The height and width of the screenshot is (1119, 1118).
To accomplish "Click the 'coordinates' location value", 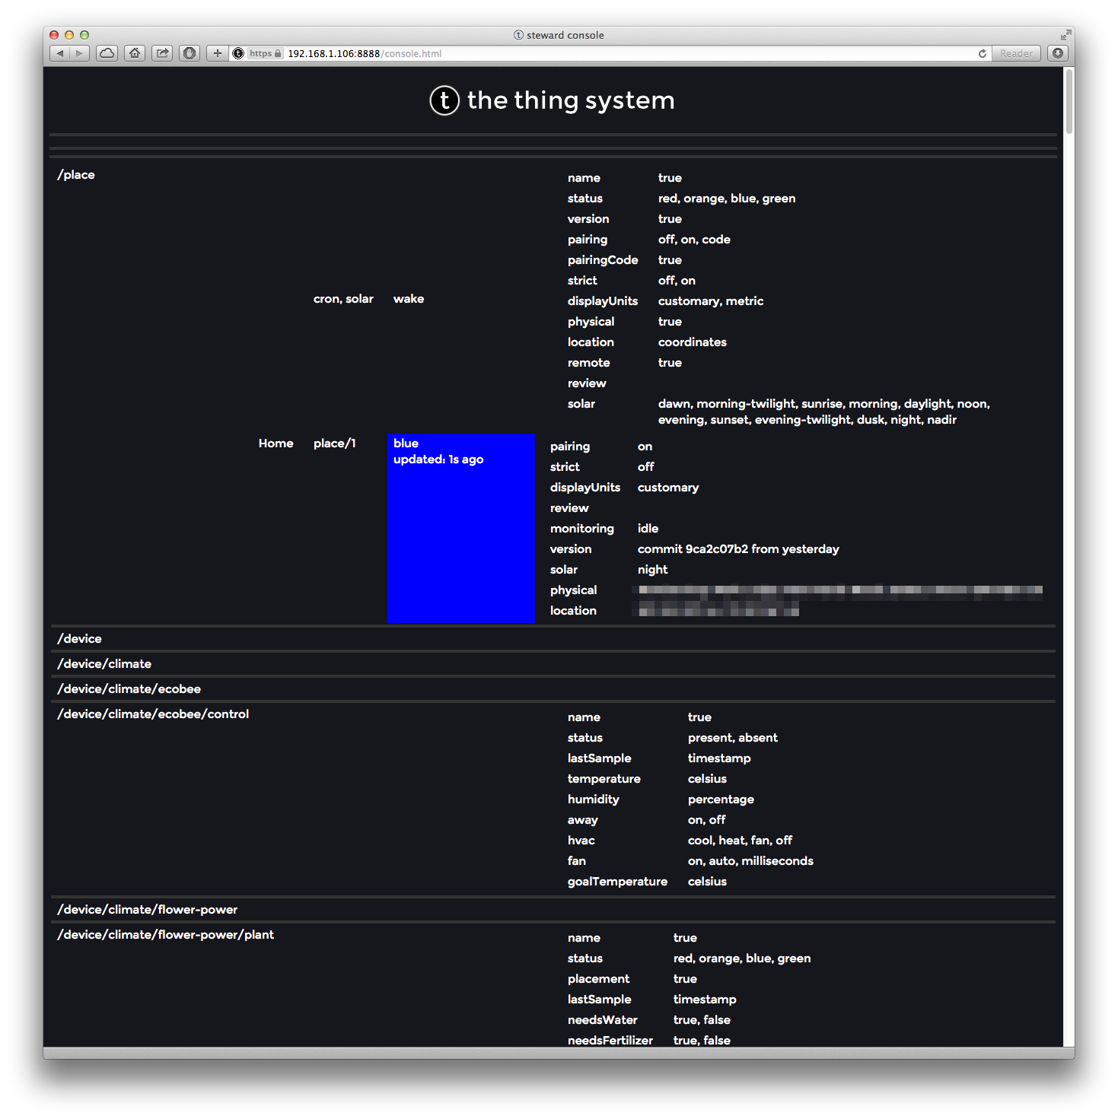I will coord(693,342).
